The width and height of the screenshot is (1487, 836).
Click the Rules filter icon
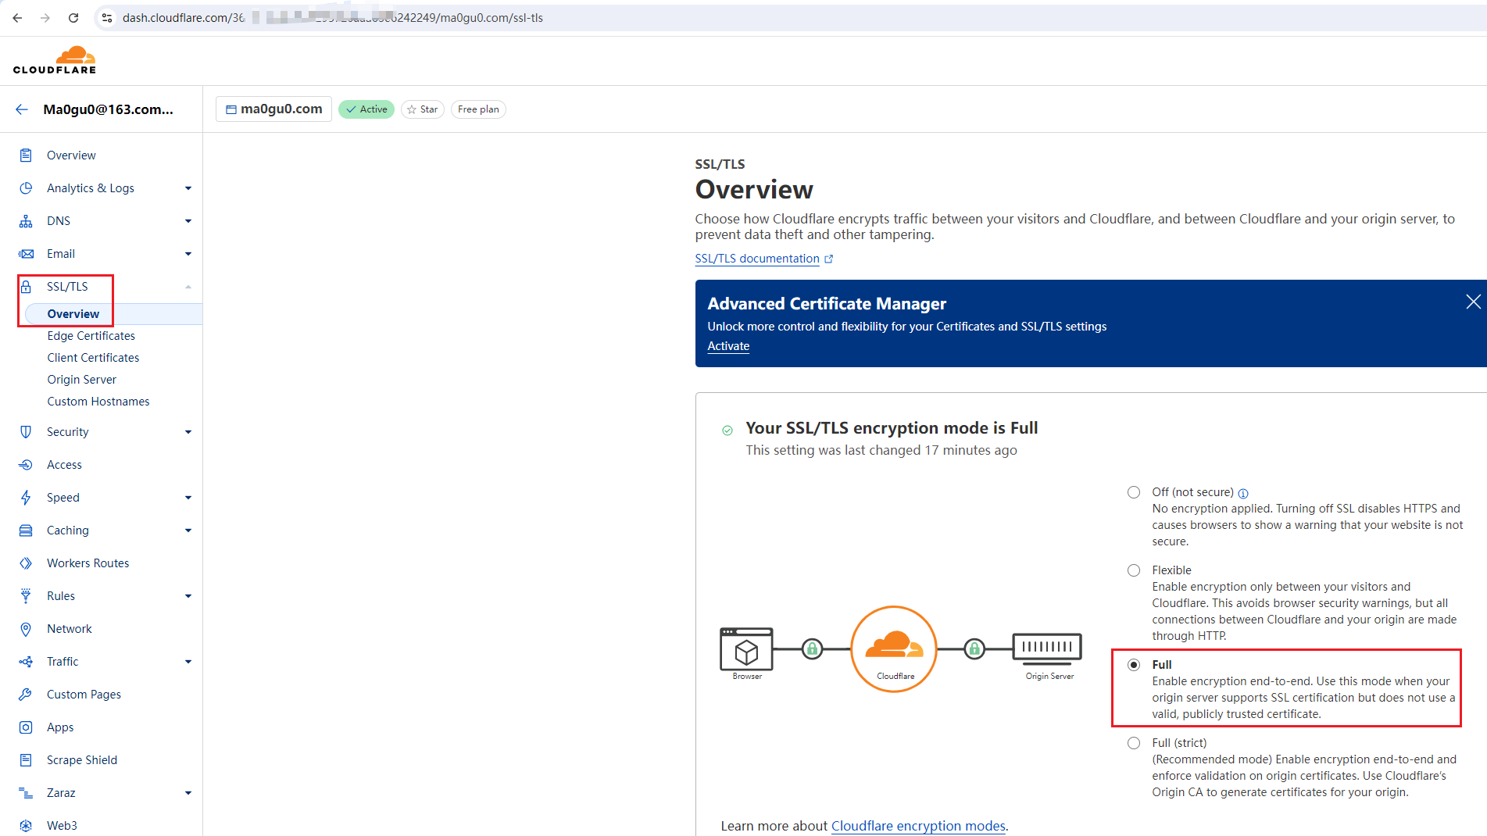point(26,596)
